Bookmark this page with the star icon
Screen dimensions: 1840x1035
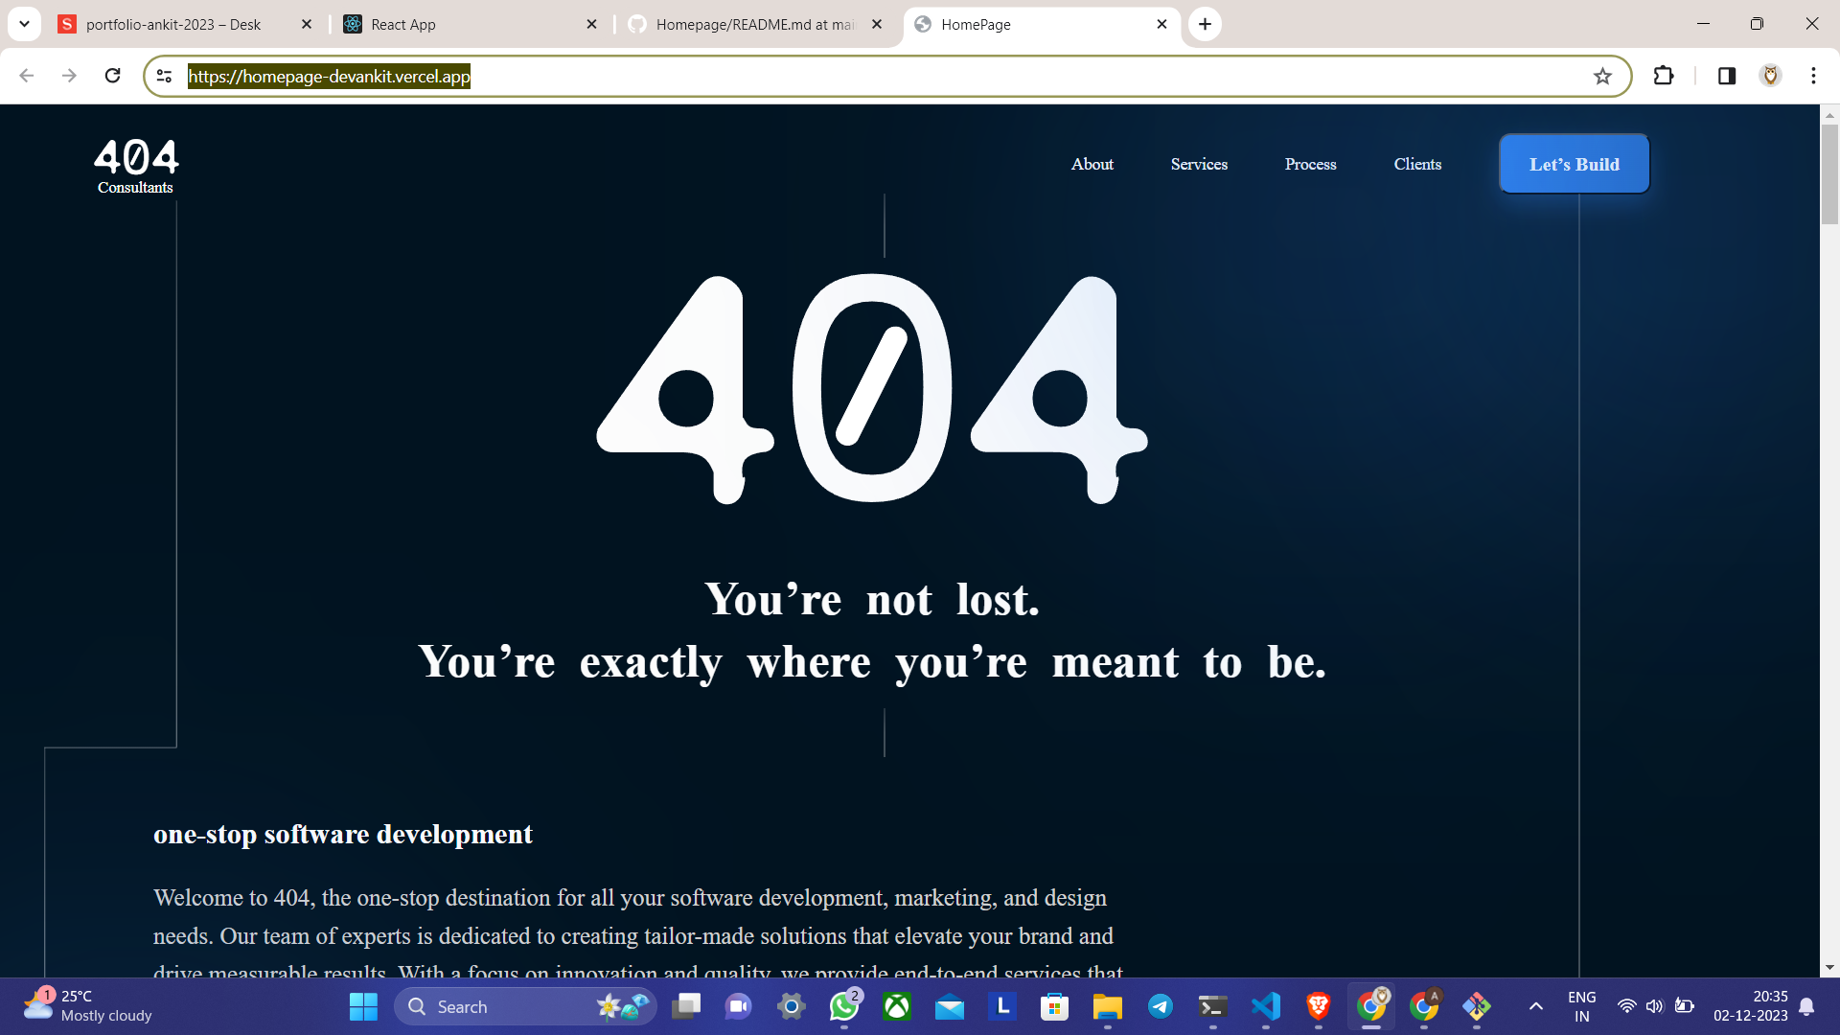tap(1602, 77)
